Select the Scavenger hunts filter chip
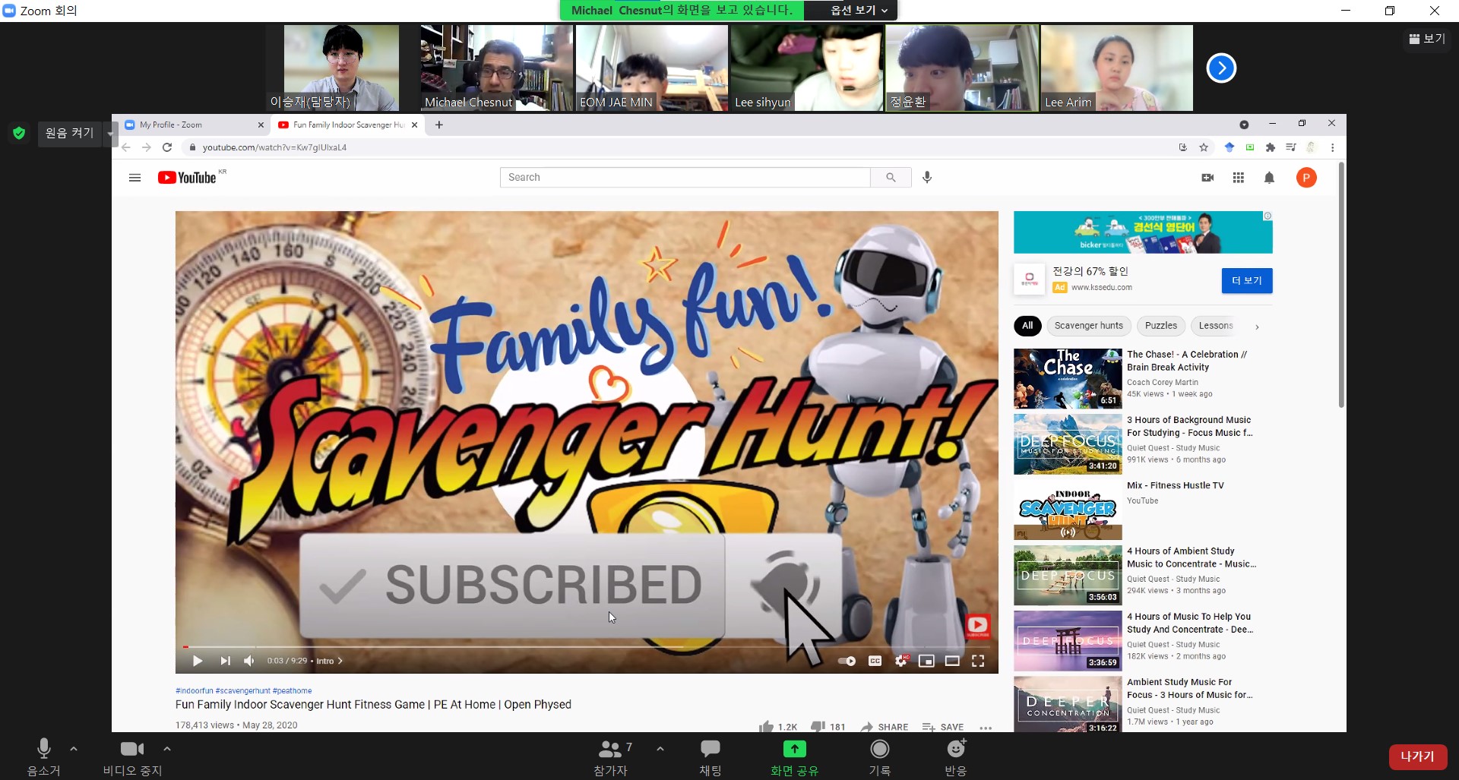This screenshot has width=1459, height=780. [1088, 326]
